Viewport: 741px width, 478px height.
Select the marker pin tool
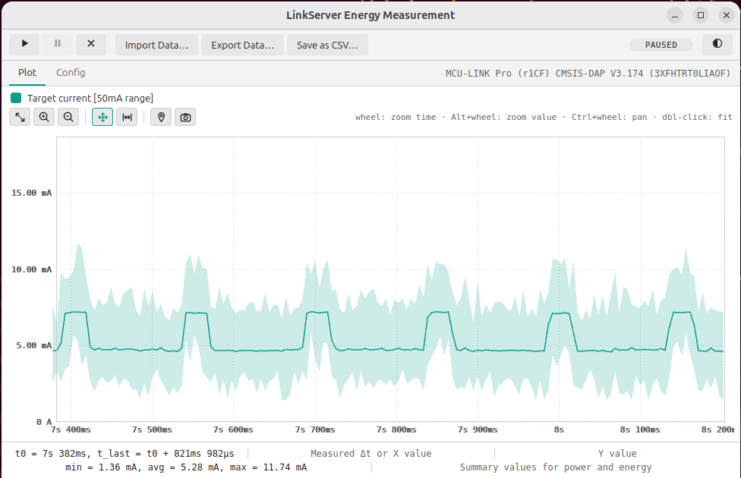[161, 117]
